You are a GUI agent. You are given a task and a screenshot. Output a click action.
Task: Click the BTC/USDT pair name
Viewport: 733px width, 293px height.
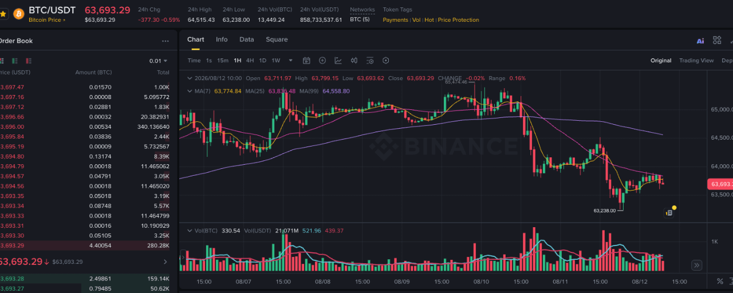tap(52, 10)
